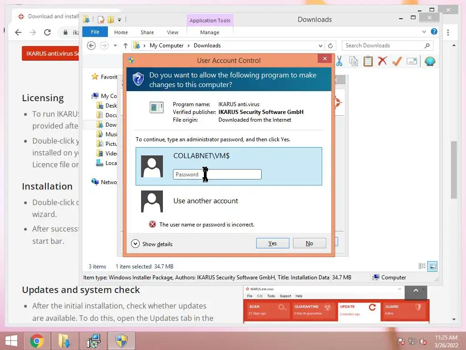Click the Paste clipboard icon in Explorer toolbar
This screenshot has height=350, width=466.
pyautogui.click(x=368, y=62)
